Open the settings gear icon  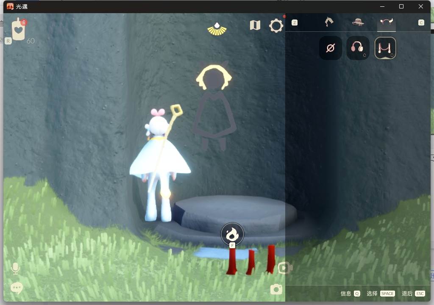click(x=276, y=26)
